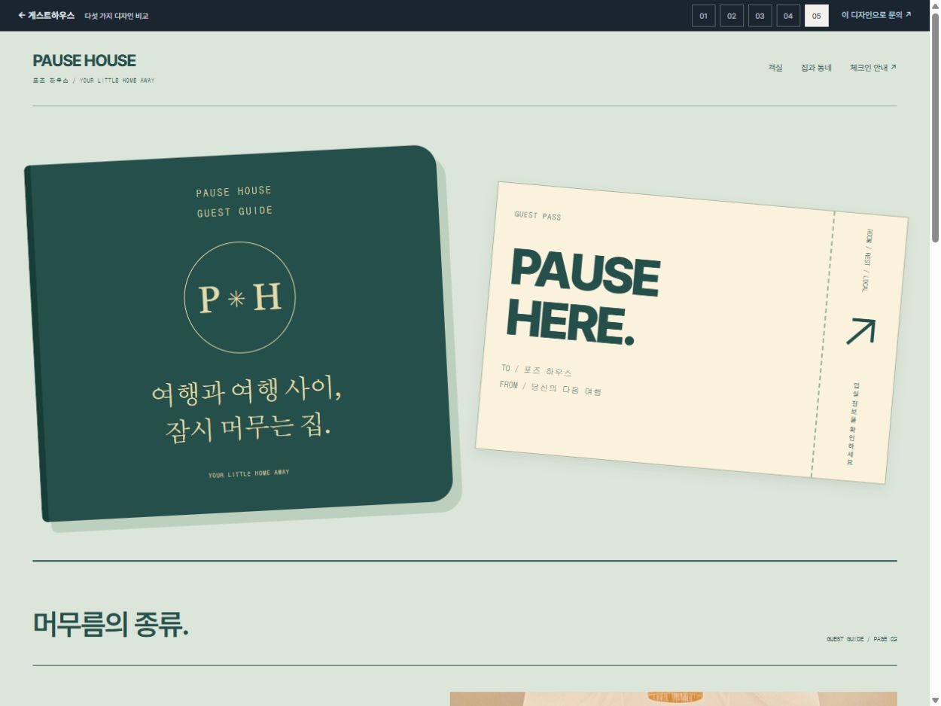Click the 머무름의 종류. heading
Viewport: 941px width, 706px height.
(x=111, y=624)
